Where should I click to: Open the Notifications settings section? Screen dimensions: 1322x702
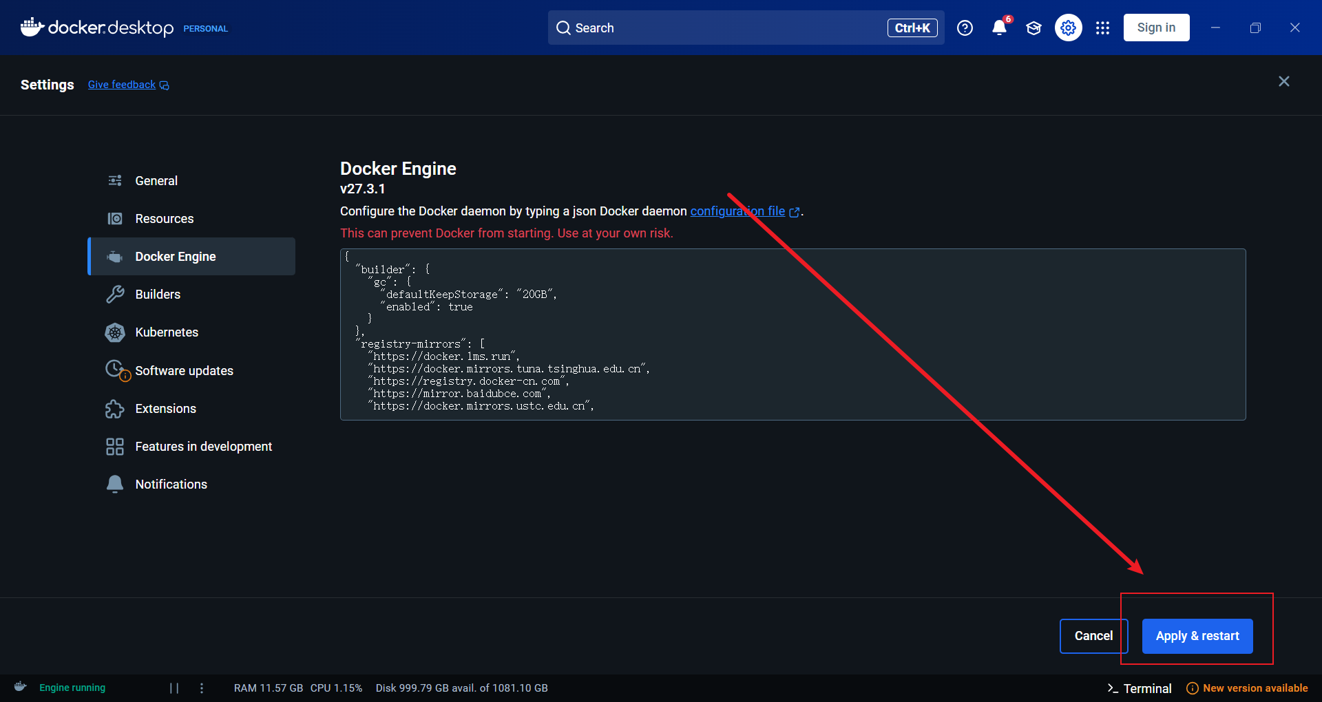coord(192,485)
